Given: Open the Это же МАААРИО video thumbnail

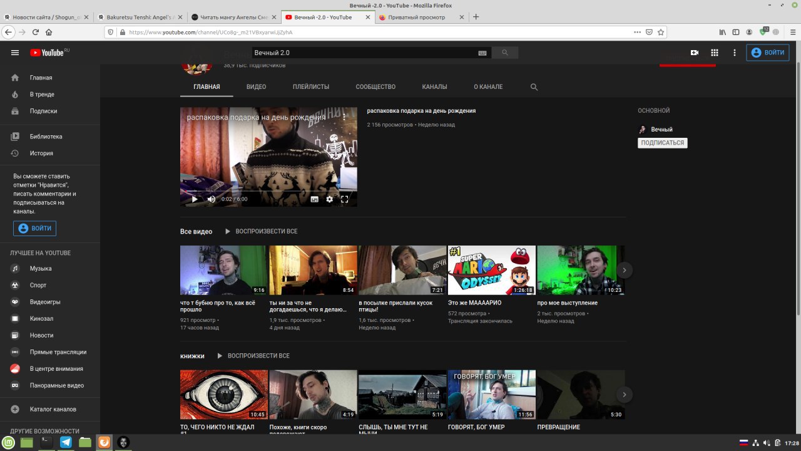Looking at the screenshot, I should (x=492, y=270).
